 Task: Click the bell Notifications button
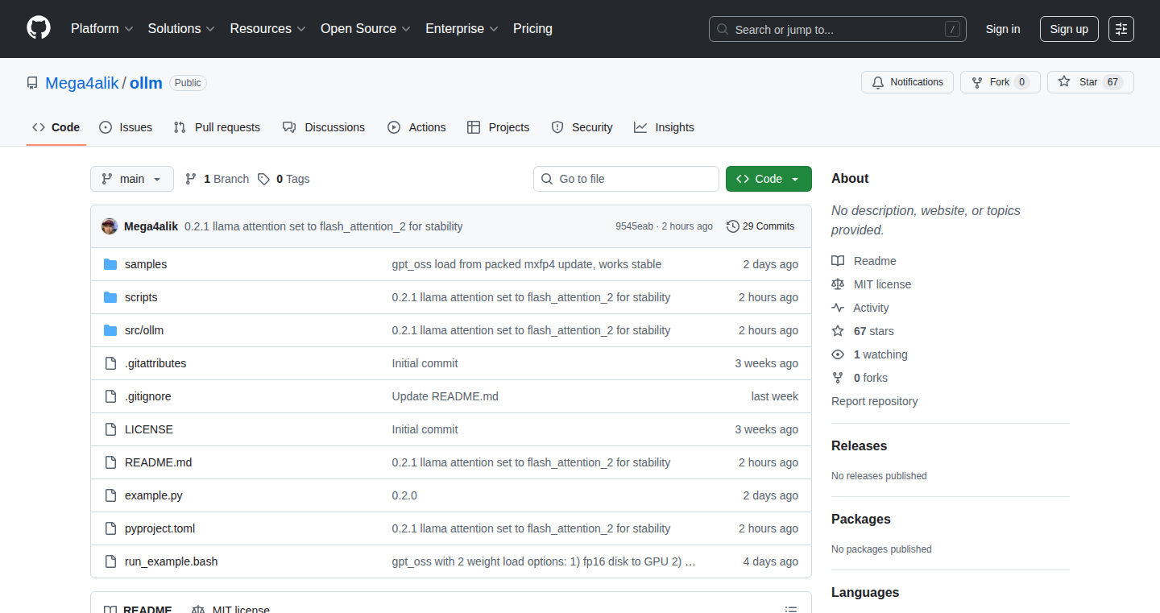(907, 82)
